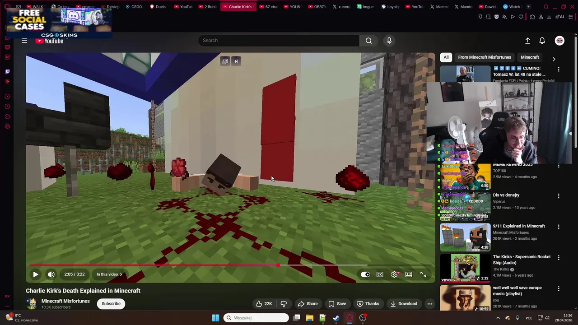Click the next-video icon atop the player
578x325 pixels.
tap(236, 61)
